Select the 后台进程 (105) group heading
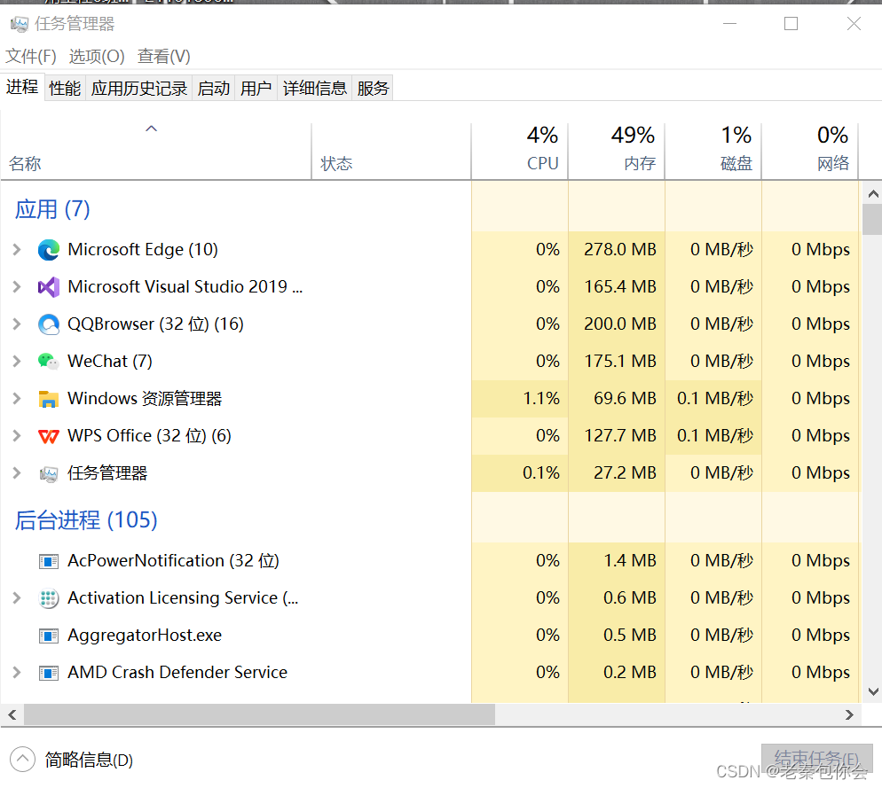Screen dimensions: 882x788 click(86, 520)
